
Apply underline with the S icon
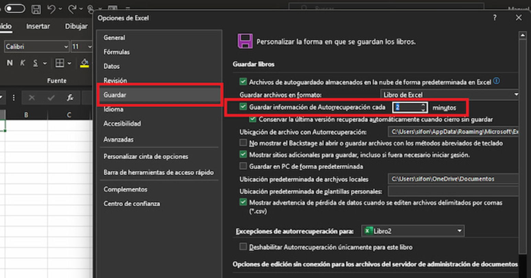tap(35, 63)
